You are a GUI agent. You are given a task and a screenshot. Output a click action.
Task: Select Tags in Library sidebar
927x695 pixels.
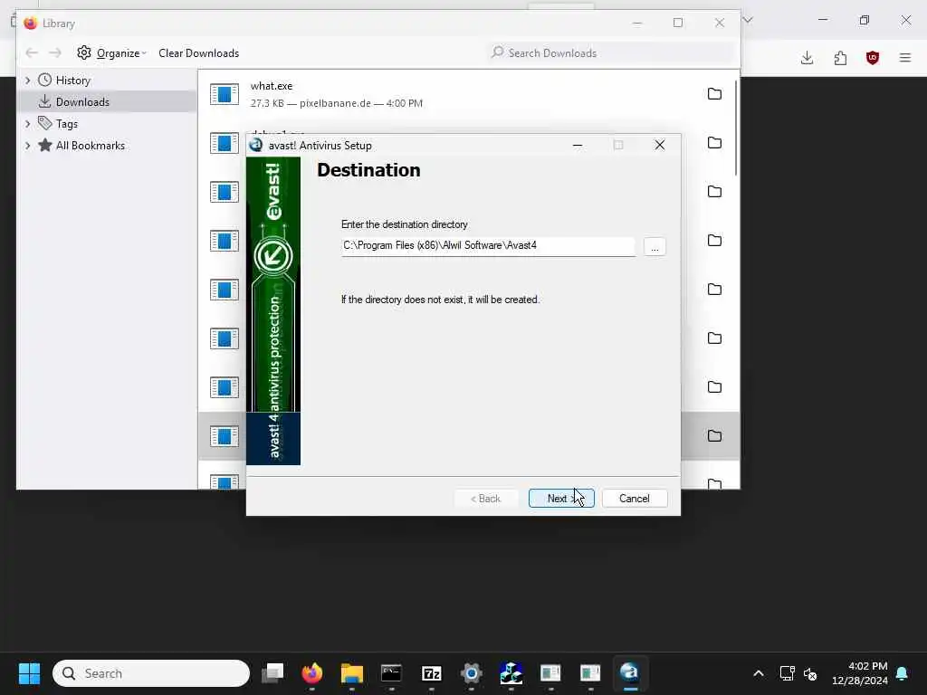(x=66, y=123)
